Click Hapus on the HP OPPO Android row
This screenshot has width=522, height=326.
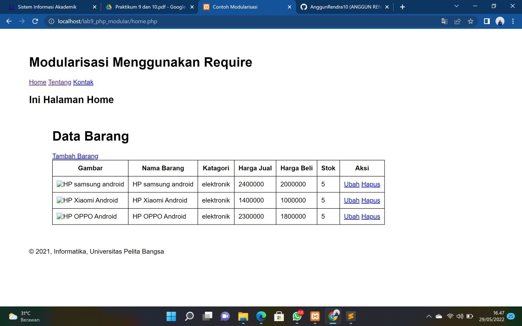coord(370,216)
